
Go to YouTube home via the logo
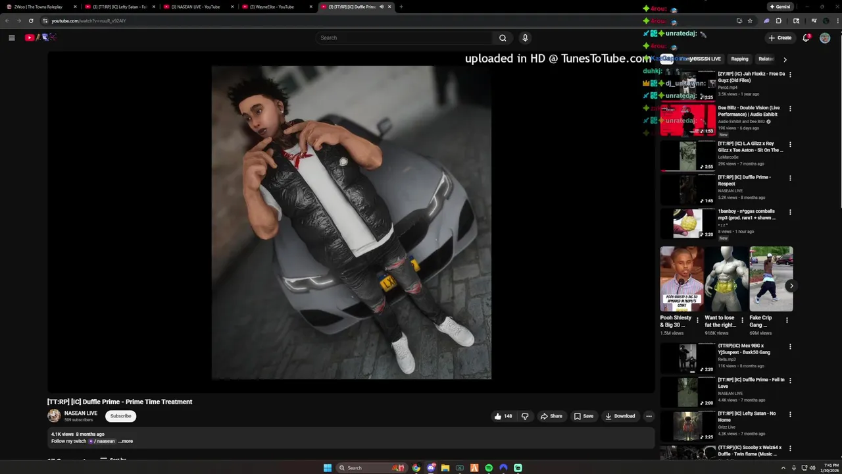click(41, 38)
